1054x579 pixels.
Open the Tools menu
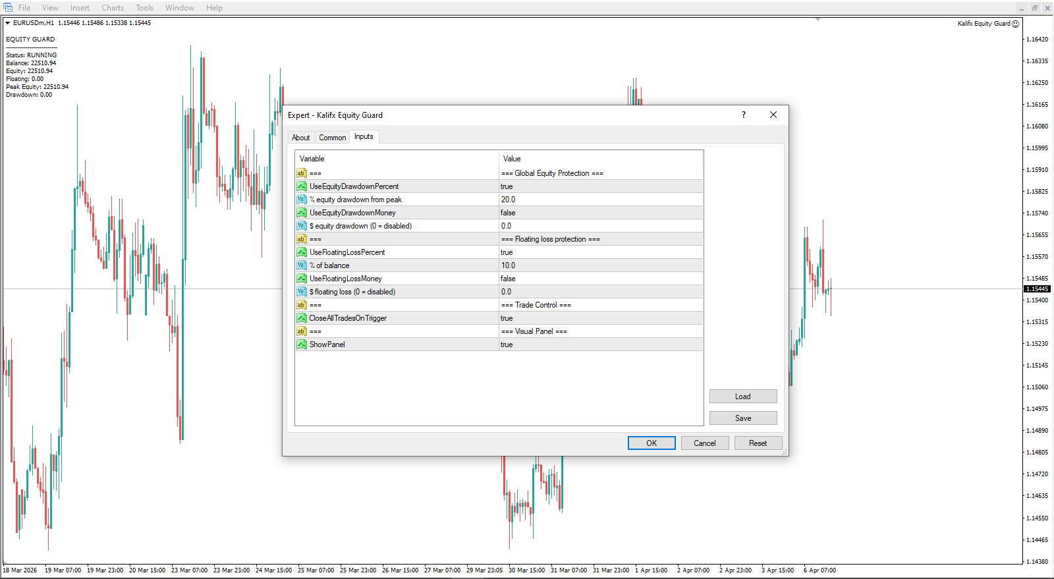144,8
